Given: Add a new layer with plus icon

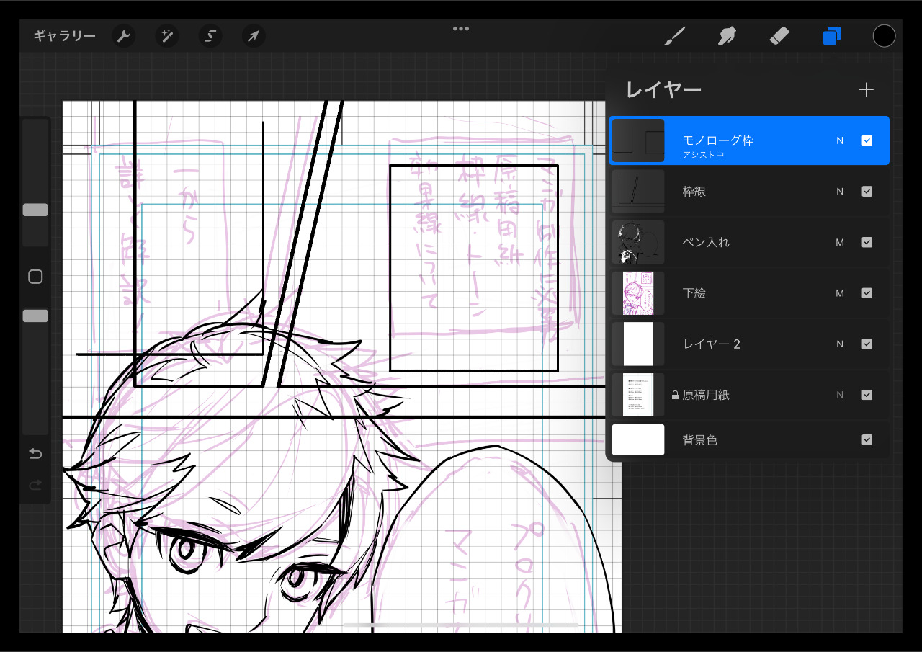Looking at the screenshot, I should click(x=867, y=90).
